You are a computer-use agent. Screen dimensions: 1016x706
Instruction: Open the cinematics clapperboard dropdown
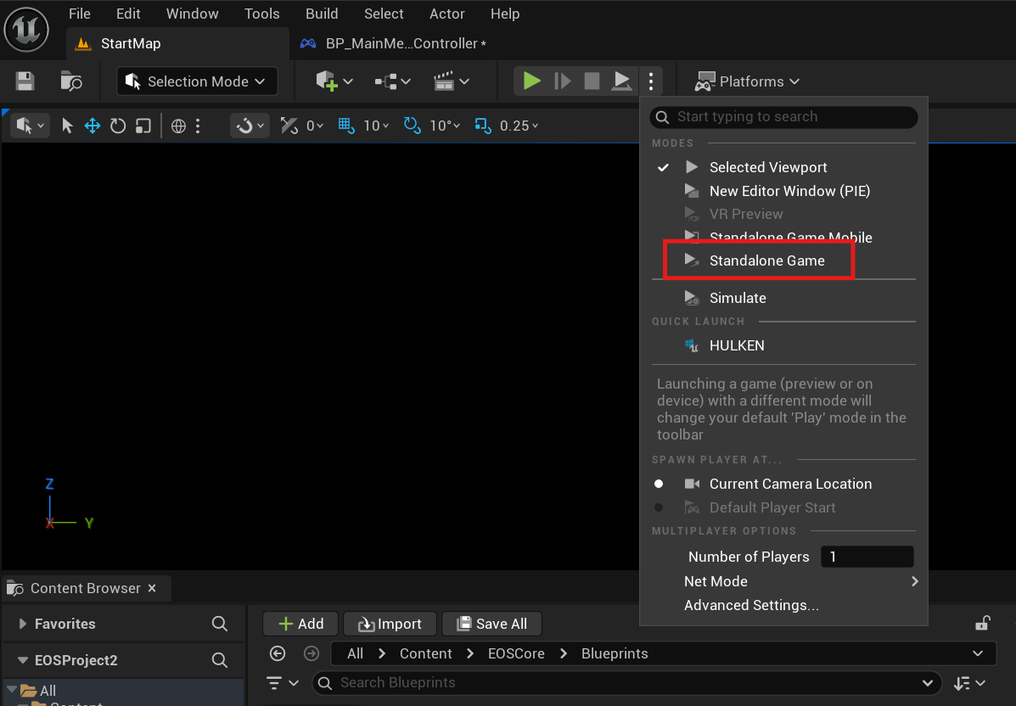click(x=451, y=81)
